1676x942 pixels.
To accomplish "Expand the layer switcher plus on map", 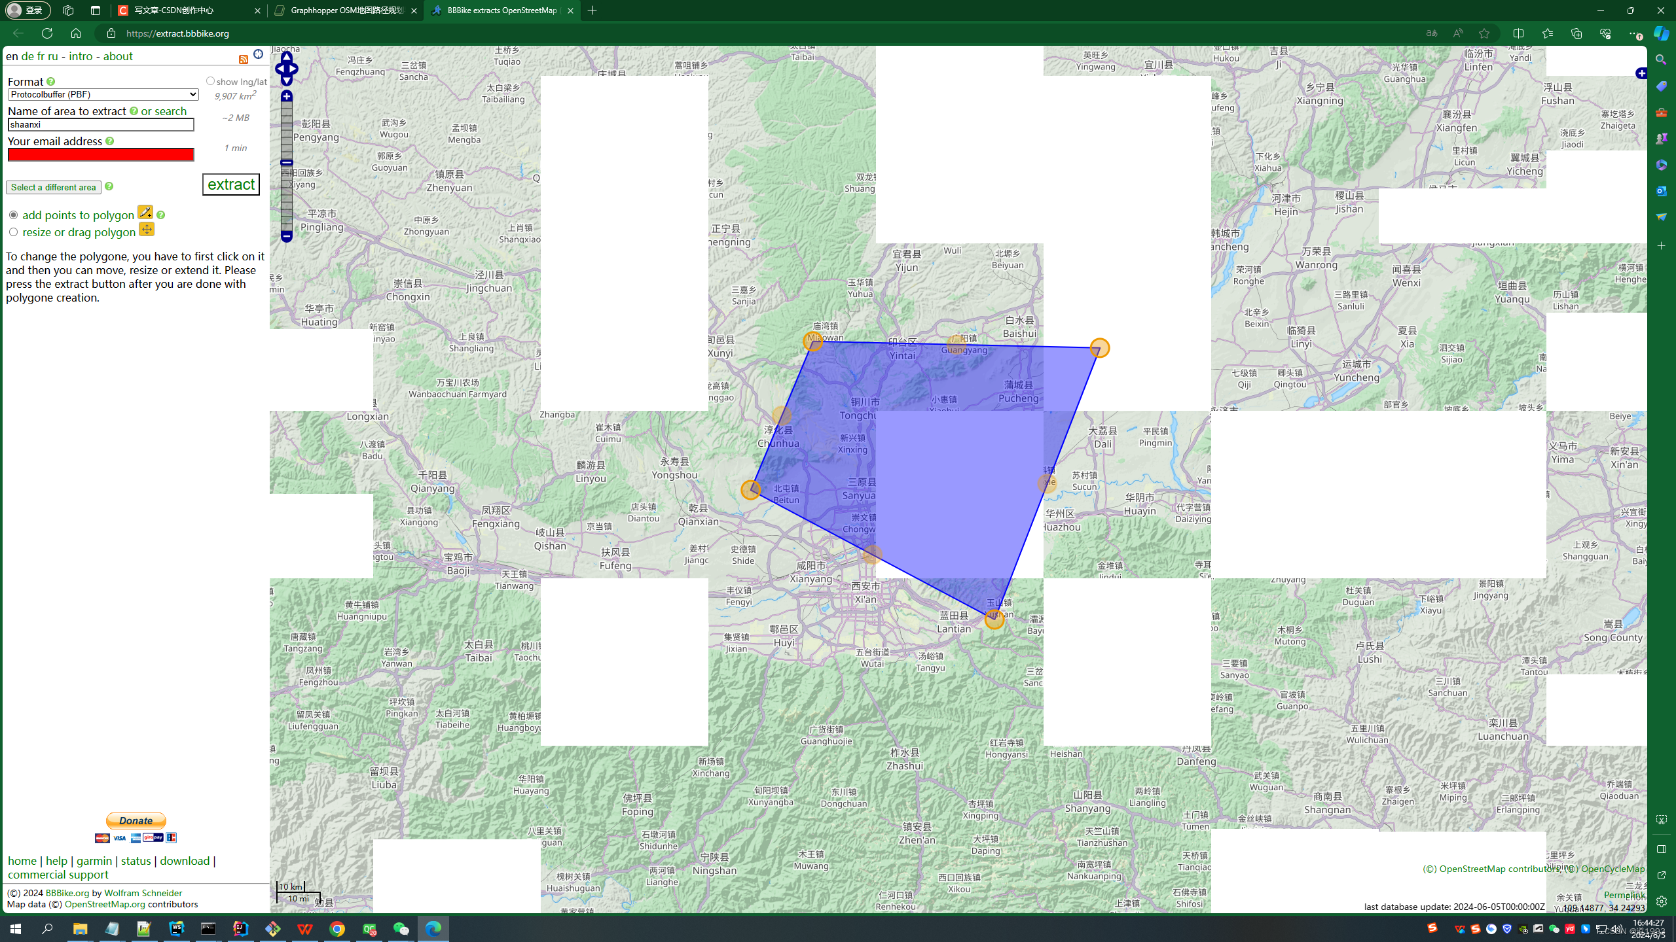I will tap(1641, 73).
